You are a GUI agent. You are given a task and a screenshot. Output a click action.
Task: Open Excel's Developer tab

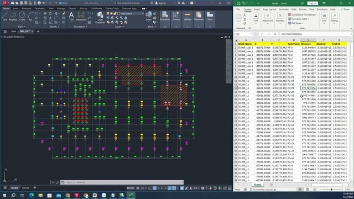point(322,9)
